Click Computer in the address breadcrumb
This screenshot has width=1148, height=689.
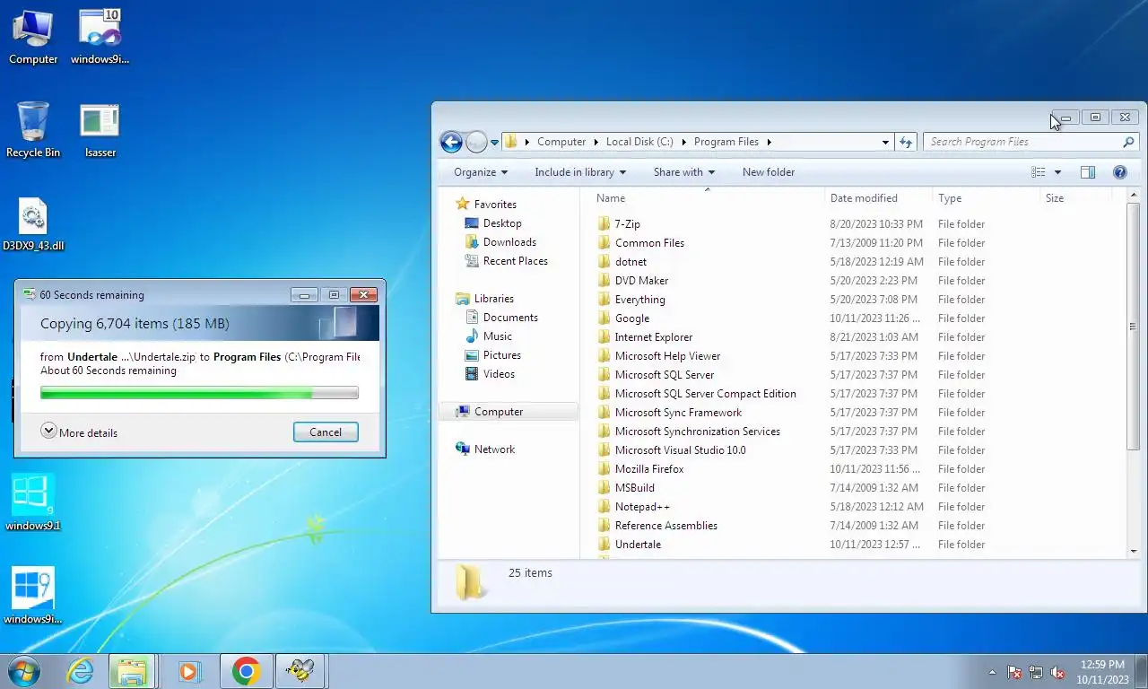tap(561, 142)
